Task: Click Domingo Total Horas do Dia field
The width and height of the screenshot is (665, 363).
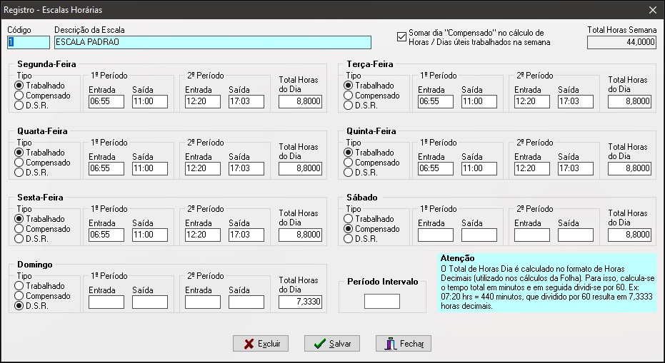Action: 300,302
